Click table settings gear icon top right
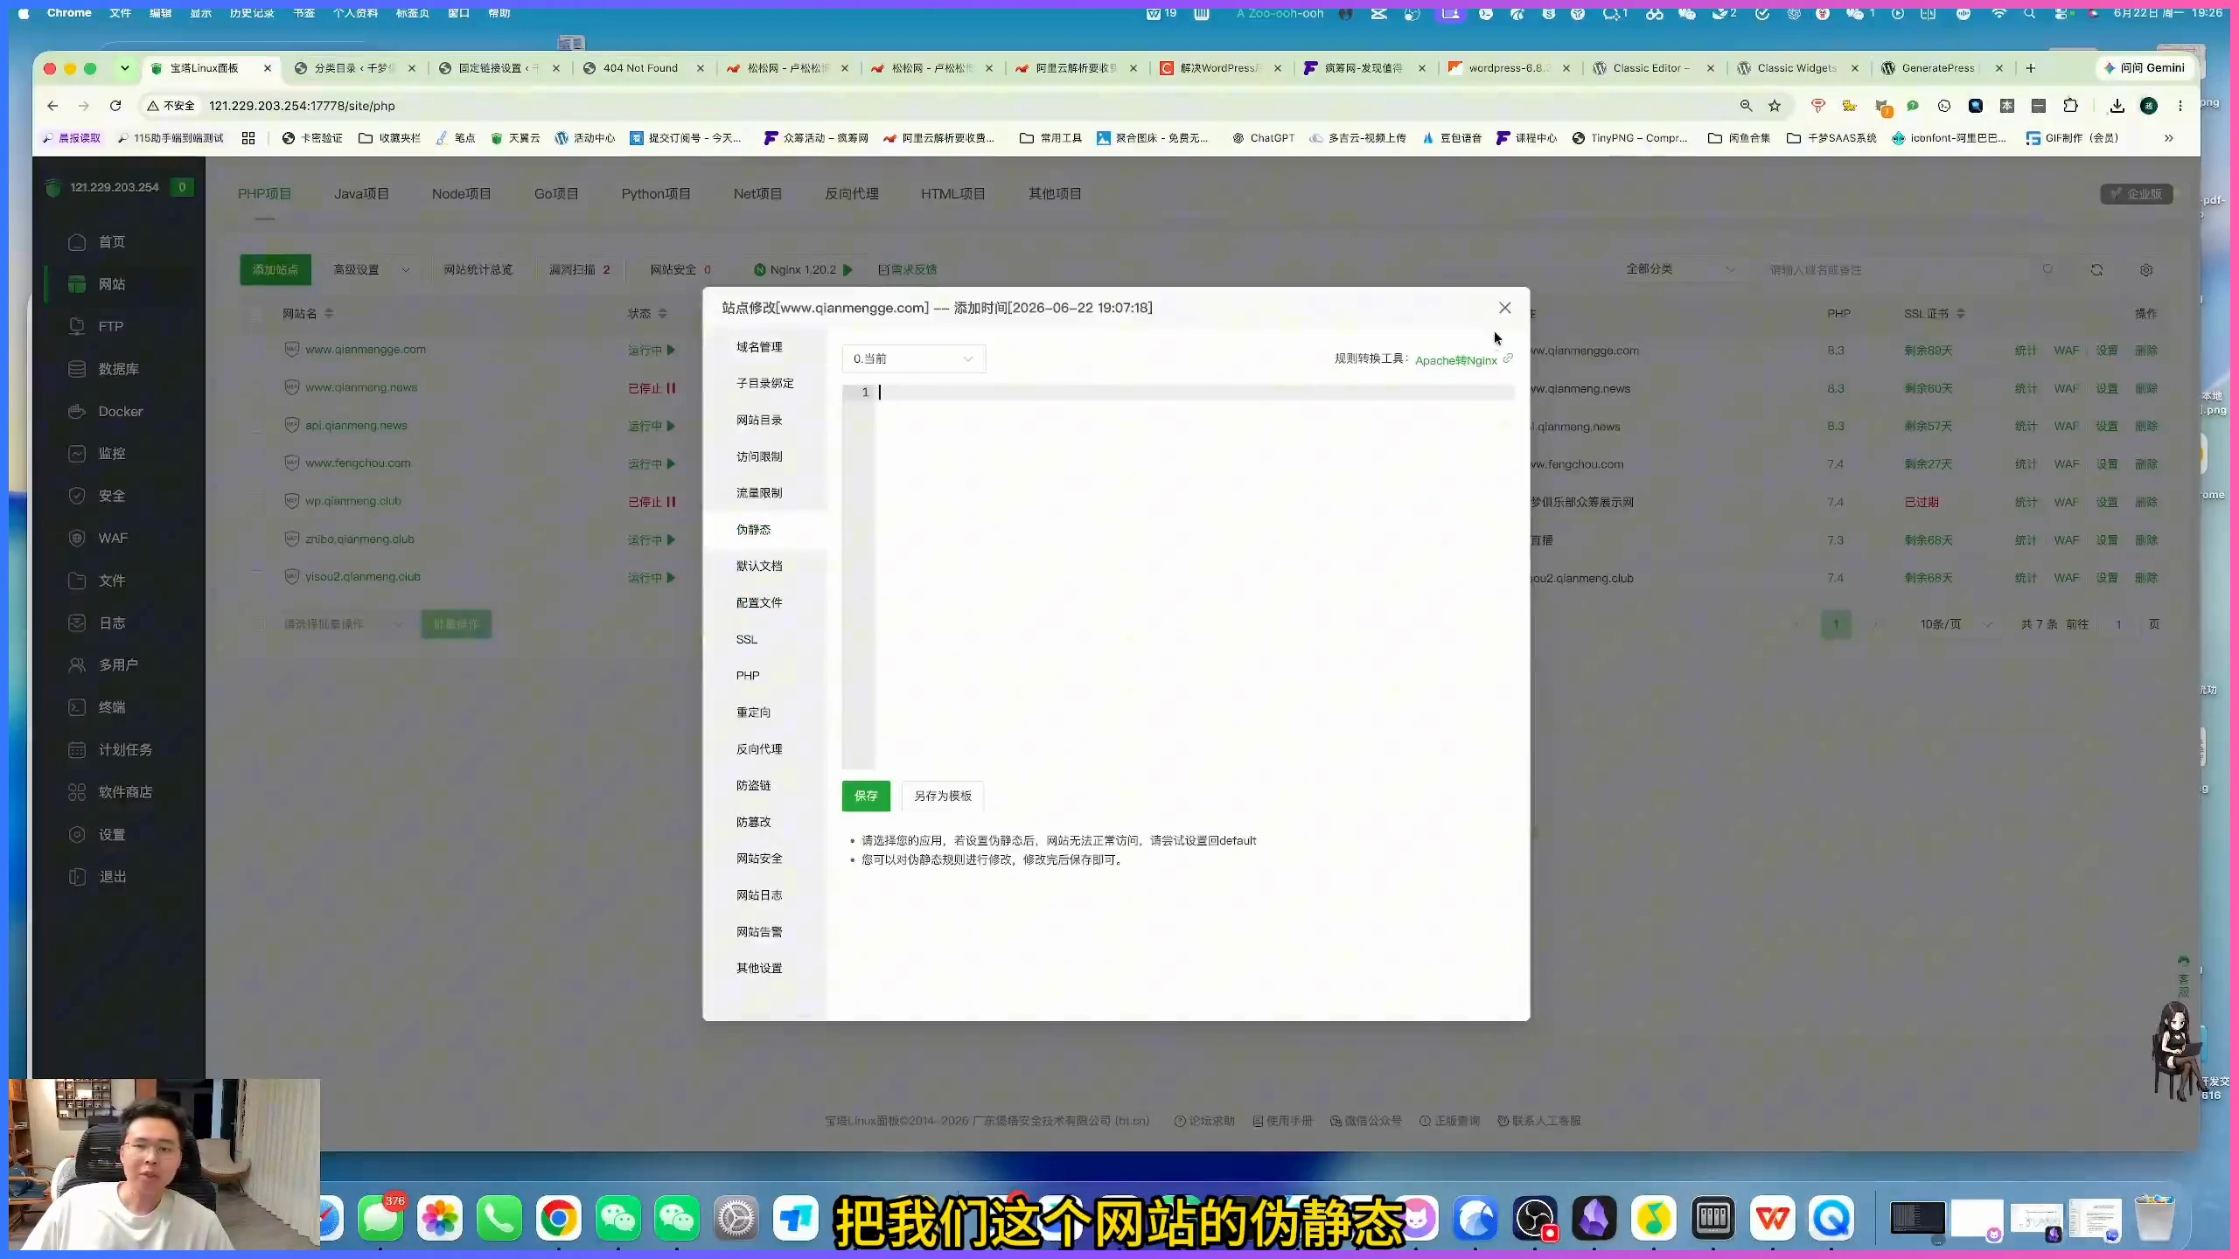 tap(2145, 270)
